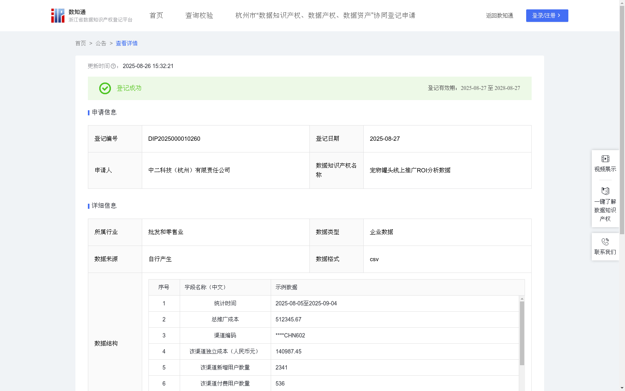Image resolution: width=625 pixels, height=391 pixels.
Task: Click the 该渠道付费用户数量 field
Action: click(x=225, y=384)
